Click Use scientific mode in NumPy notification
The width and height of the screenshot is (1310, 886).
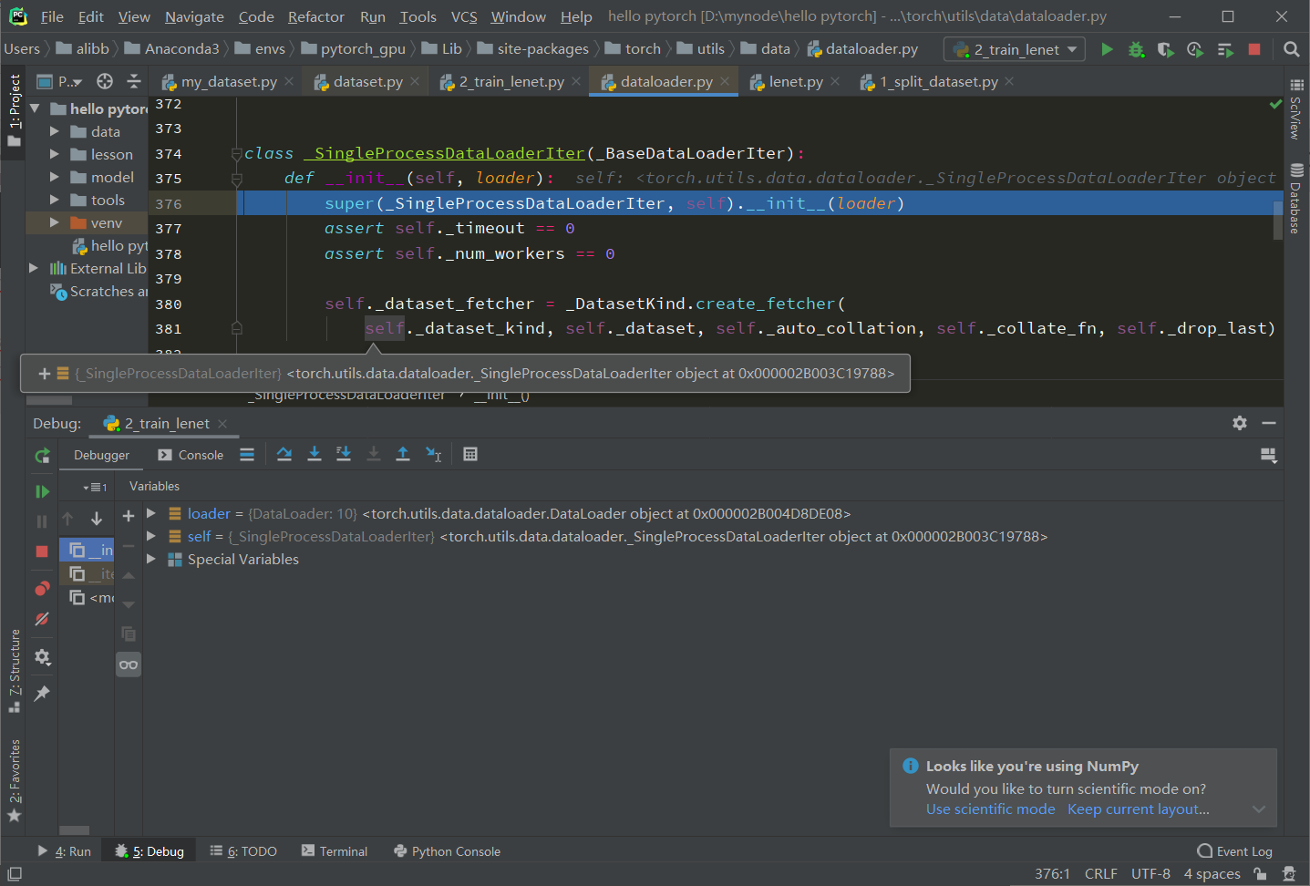990,809
